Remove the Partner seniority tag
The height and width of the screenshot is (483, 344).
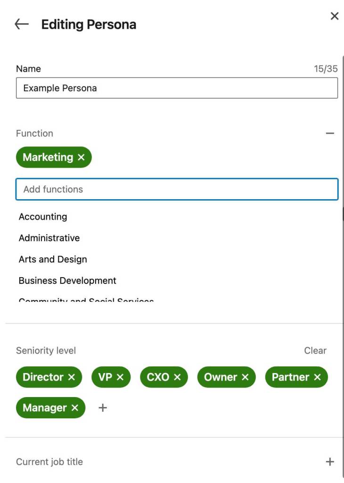317,377
